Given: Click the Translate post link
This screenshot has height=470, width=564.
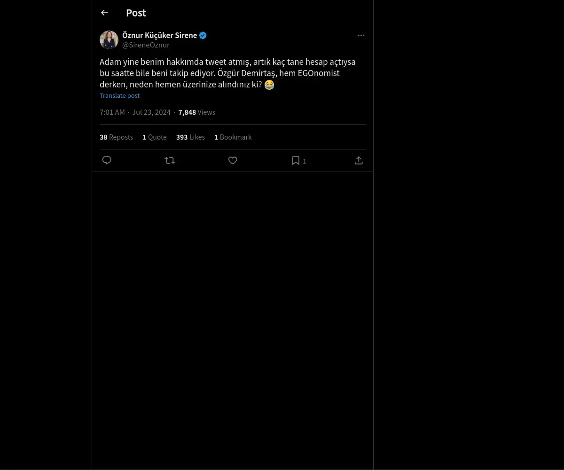Looking at the screenshot, I should click(x=119, y=95).
